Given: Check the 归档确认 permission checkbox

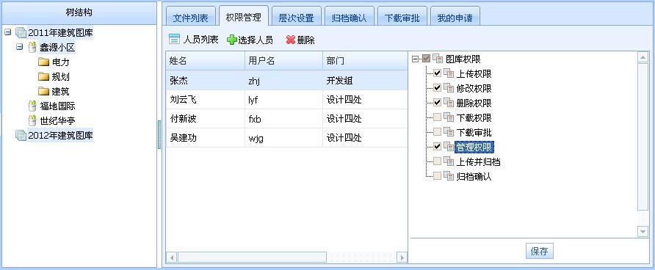Looking at the screenshot, I should (437, 175).
